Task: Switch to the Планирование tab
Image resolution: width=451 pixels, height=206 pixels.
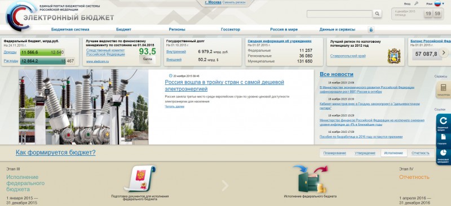Action: click(x=334, y=153)
